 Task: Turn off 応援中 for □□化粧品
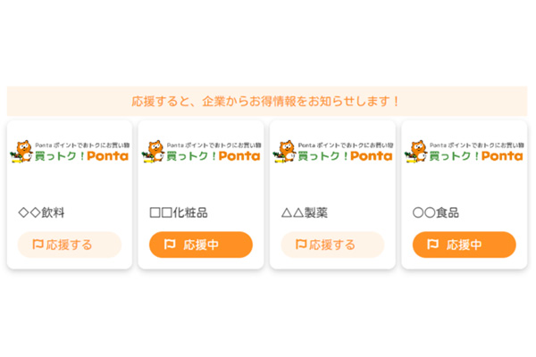pos(201,245)
